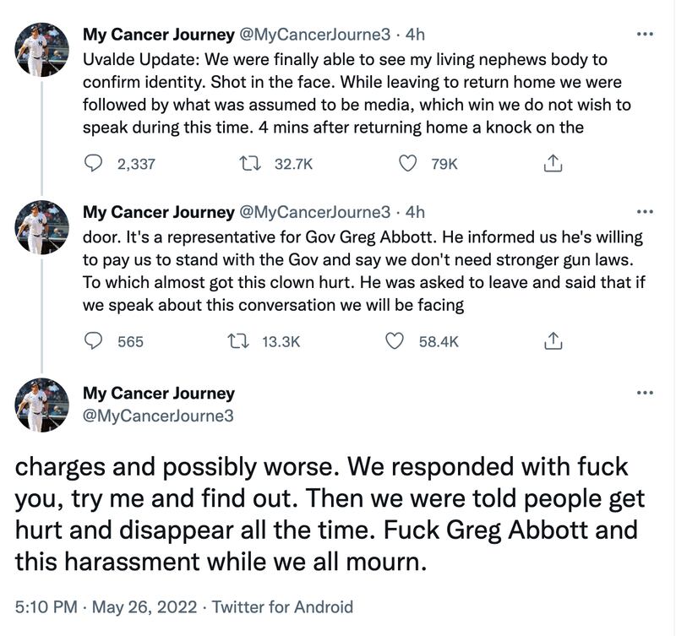
Task: Open the more options menu on second tweet
Action: point(645,212)
